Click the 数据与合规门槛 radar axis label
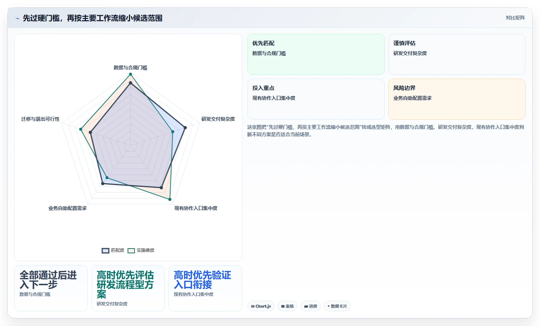This screenshot has height=326, width=540. (x=130, y=68)
